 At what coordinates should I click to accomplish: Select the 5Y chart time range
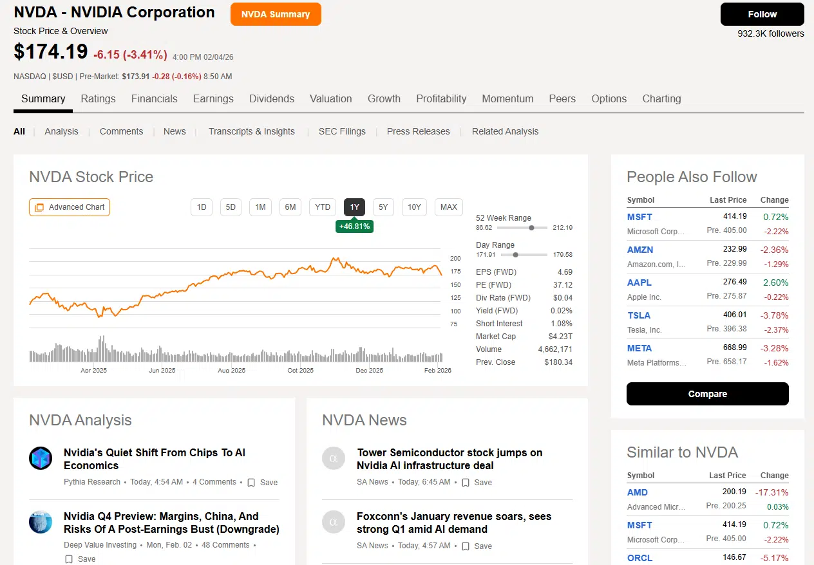point(383,207)
